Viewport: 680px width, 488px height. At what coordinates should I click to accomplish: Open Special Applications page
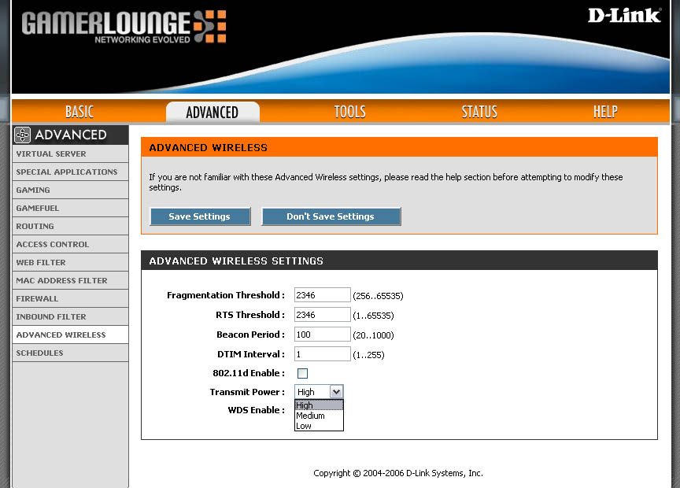(70, 172)
